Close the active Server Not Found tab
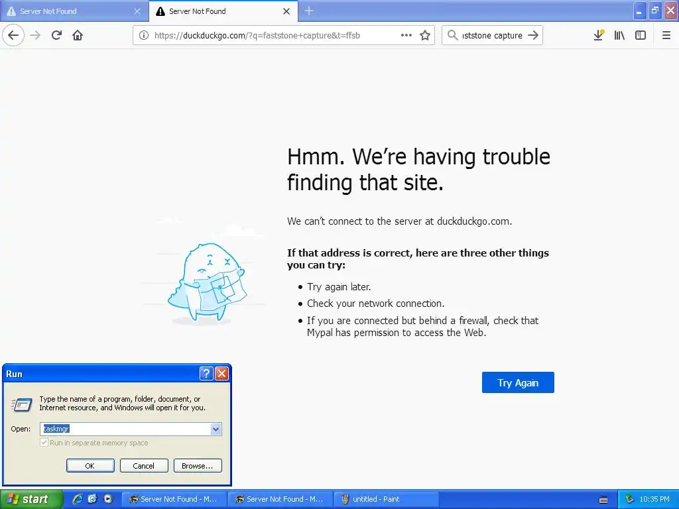679x509 pixels. coord(286,11)
